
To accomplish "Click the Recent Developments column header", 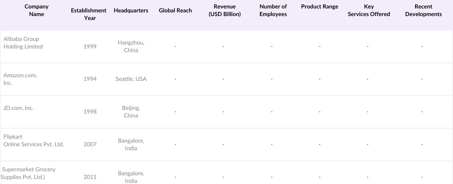I will (x=423, y=10).
